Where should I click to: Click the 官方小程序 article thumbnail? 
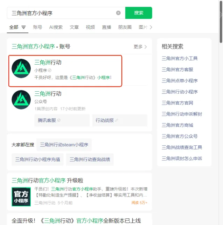click(21, 197)
